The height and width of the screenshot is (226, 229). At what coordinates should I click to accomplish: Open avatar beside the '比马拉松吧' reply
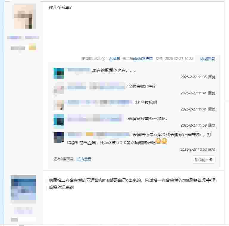pyautogui.click(x=59, y=105)
